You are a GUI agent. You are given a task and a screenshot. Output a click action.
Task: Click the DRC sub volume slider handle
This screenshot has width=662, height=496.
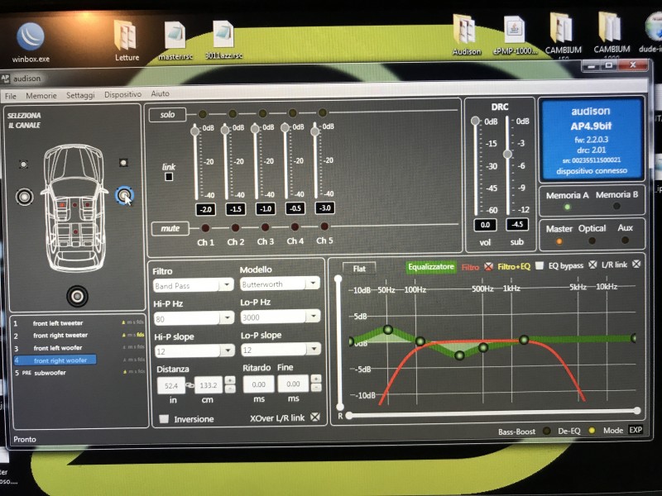coord(507,154)
